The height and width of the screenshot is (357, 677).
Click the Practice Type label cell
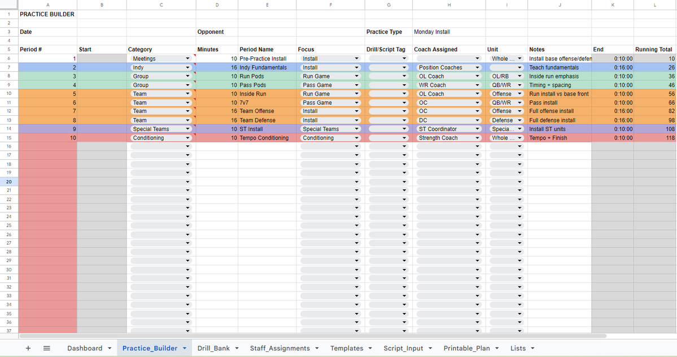coord(388,32)
